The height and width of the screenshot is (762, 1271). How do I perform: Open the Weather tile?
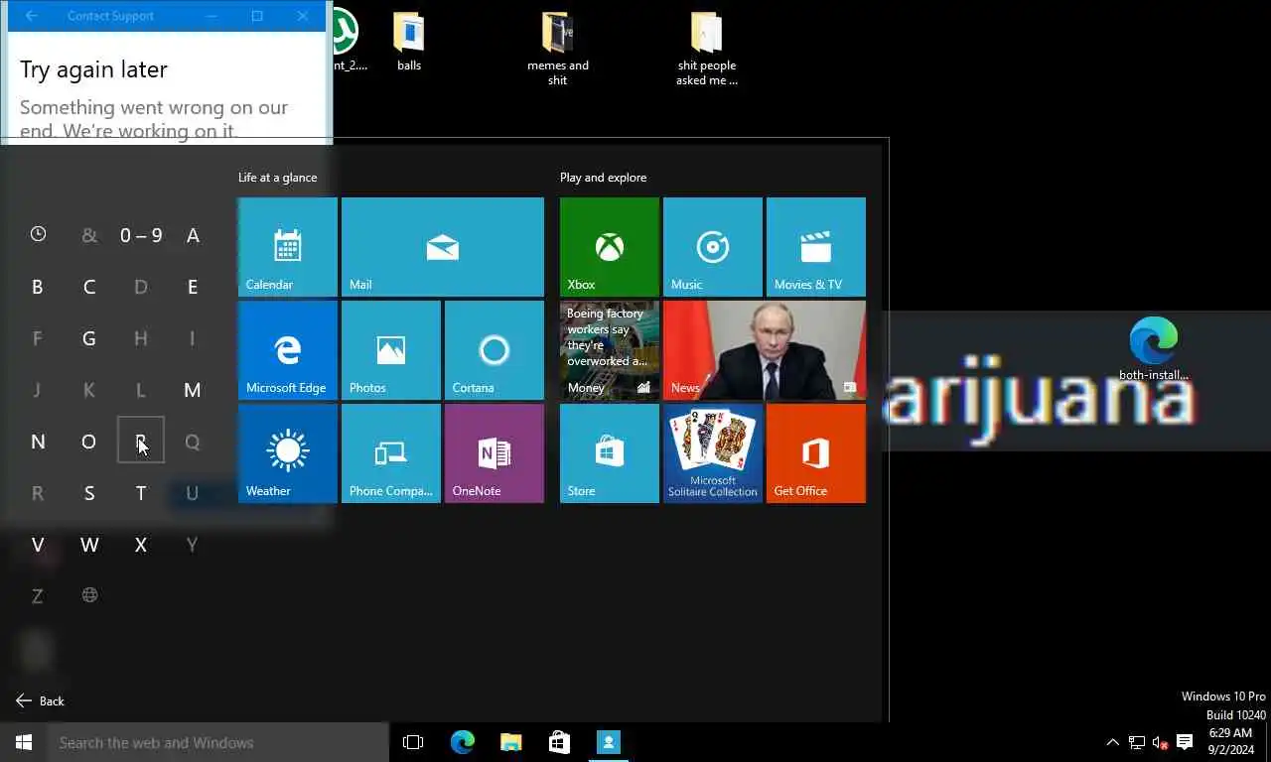click(x=288, y=453)
